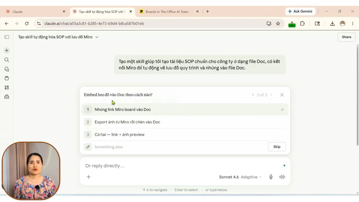The image size is (359, 202).
Task: Click the microphone dictation icon
Action: pyautogui.click(x=271, y=177)
